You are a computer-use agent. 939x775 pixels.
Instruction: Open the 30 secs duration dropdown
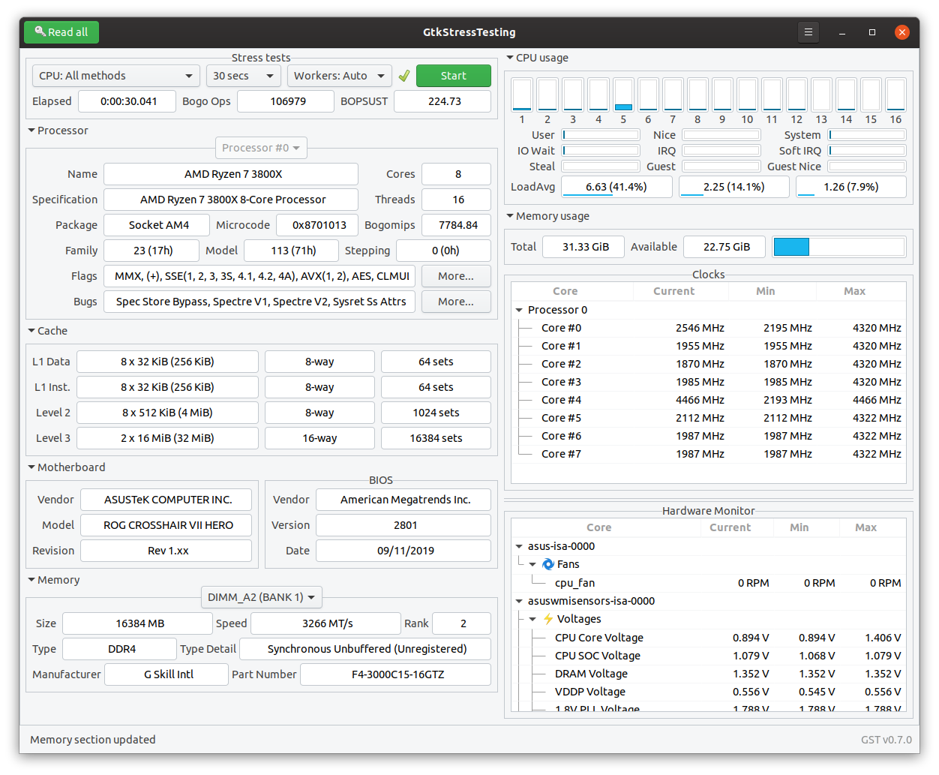tap(244, 76)
